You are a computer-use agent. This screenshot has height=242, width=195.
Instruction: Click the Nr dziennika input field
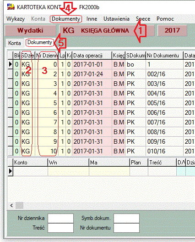click(x=60, y=218)
